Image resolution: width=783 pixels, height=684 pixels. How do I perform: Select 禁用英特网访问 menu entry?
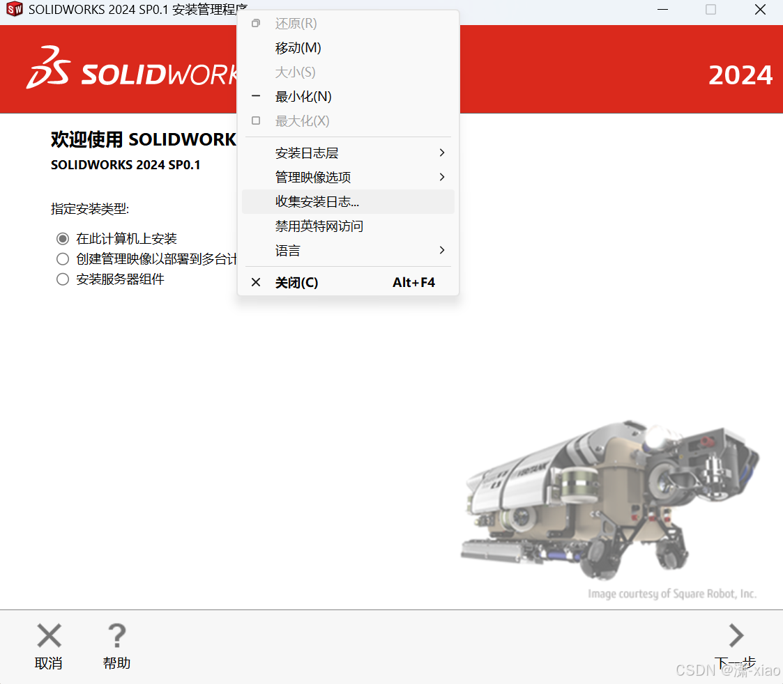[x=348, y=226]
